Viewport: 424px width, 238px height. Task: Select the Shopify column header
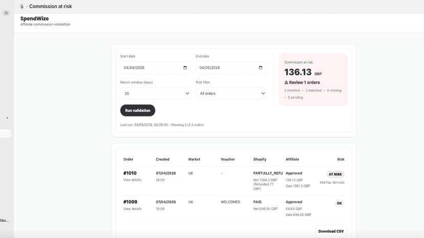[x=260, y=159]
